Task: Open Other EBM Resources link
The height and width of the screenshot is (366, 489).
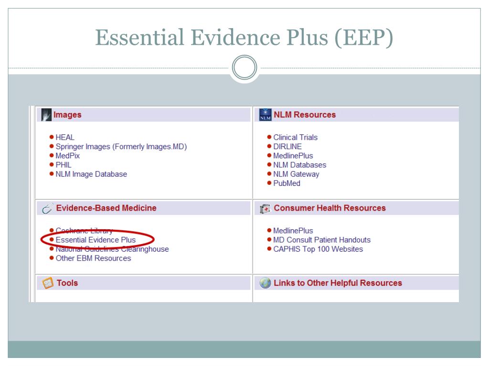Action: [x=93, y=258]
